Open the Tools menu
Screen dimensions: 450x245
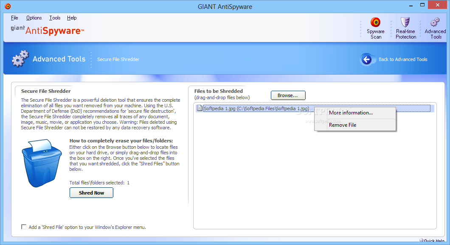(x=55, y=18)
